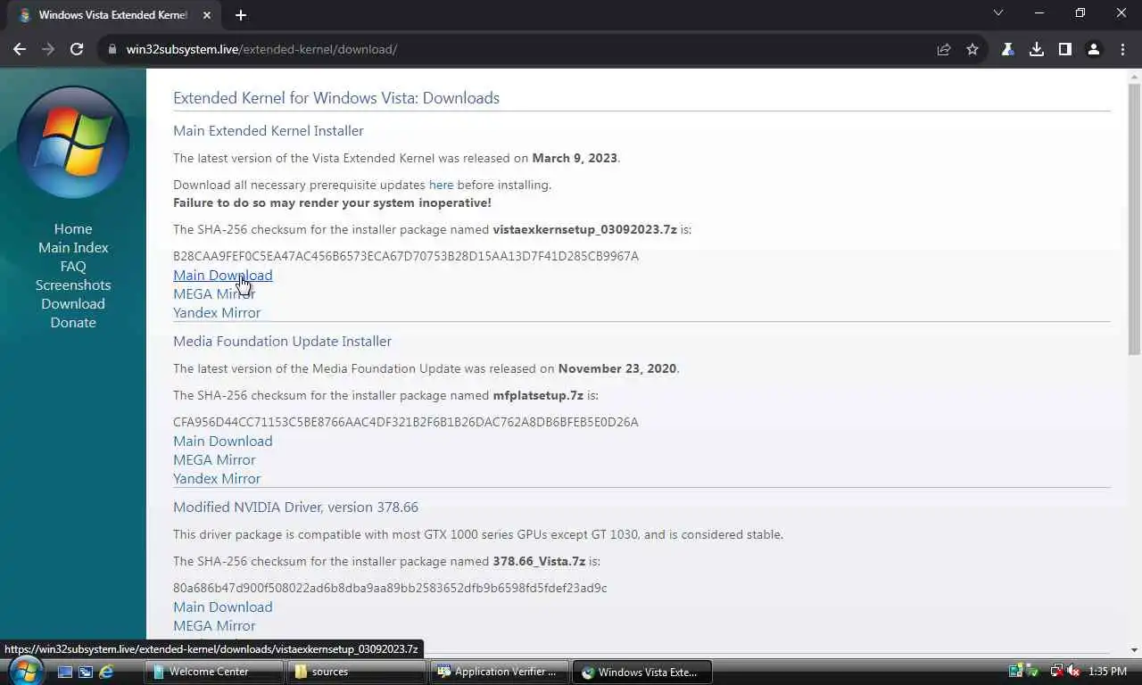1142x685 pixels.
Task: Click the taskbar clock showing 1:35 PM
Action: click(x=1107, y=671)
